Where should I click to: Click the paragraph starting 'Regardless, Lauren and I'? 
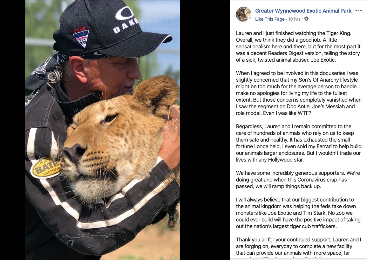tap(299, 143)
